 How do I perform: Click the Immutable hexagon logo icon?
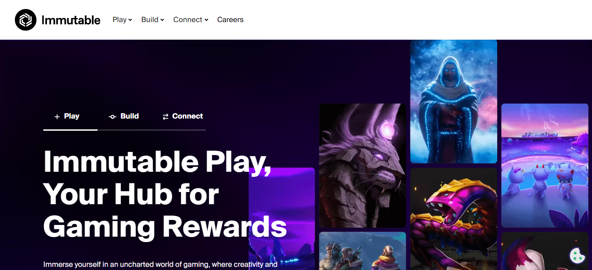tap(26, 20)
